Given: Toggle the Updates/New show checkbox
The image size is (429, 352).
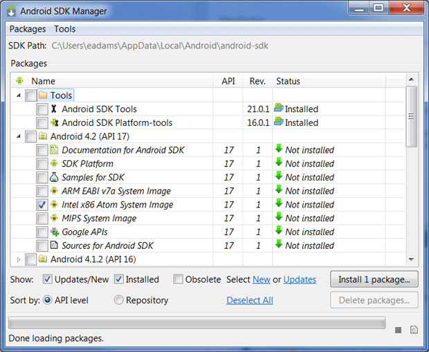Looking at the screenshot, I should point(48,279).
